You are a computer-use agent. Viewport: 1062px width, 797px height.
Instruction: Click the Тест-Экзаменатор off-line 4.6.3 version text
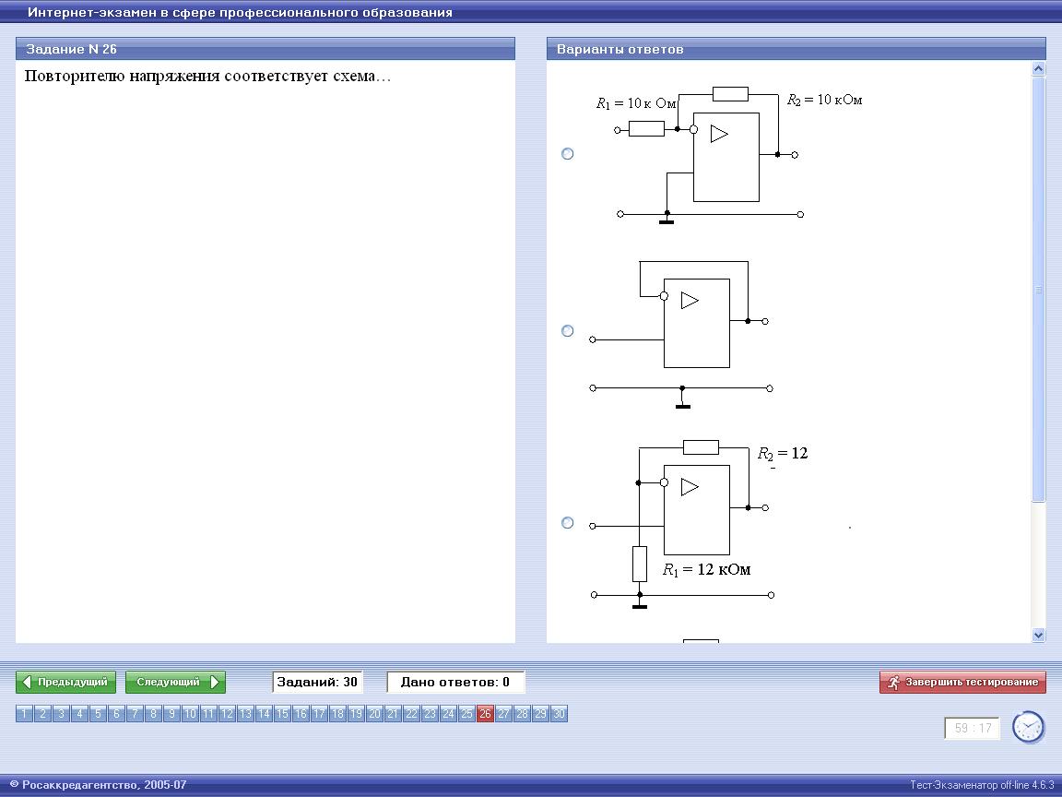[x=982, y=785]
